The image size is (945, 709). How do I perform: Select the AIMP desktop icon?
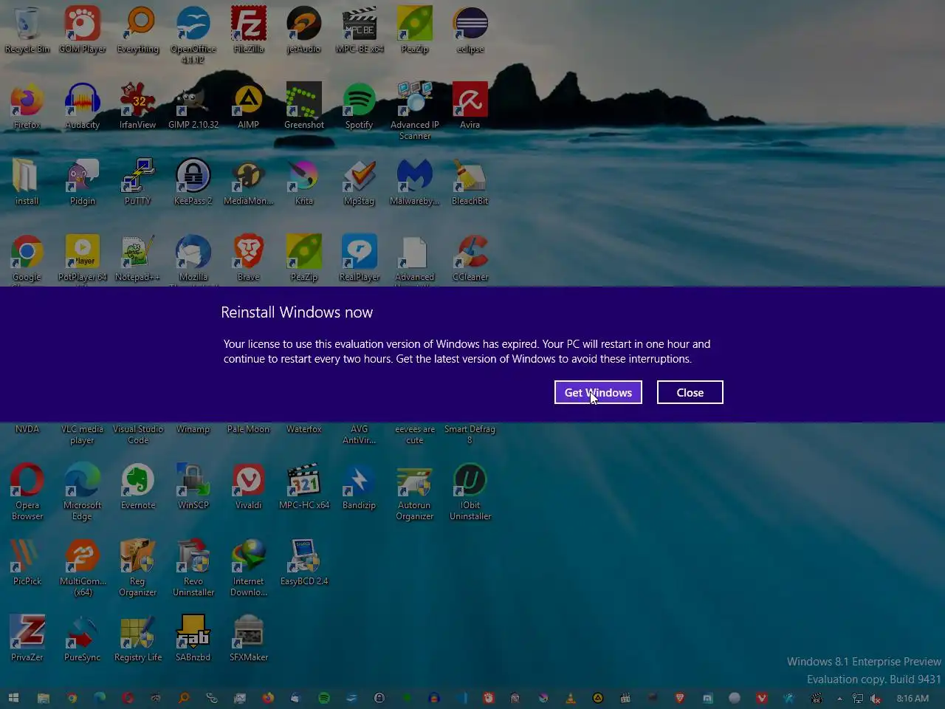249,106
